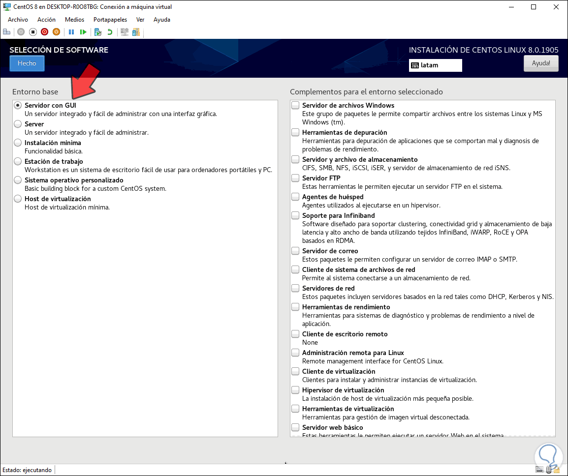Click 'Remote management interface for CentOS Linux.' text

(x=373, y=361)
